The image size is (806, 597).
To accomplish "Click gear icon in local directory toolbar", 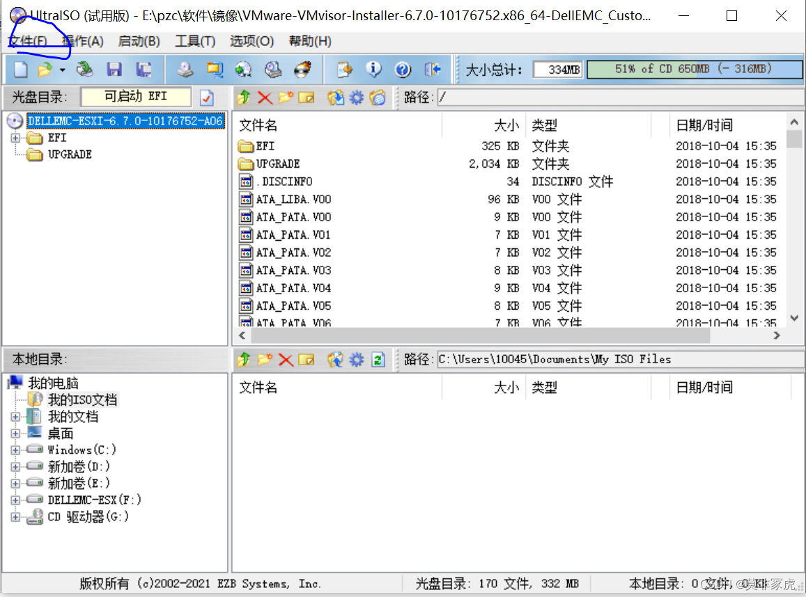I will (356, 360).
